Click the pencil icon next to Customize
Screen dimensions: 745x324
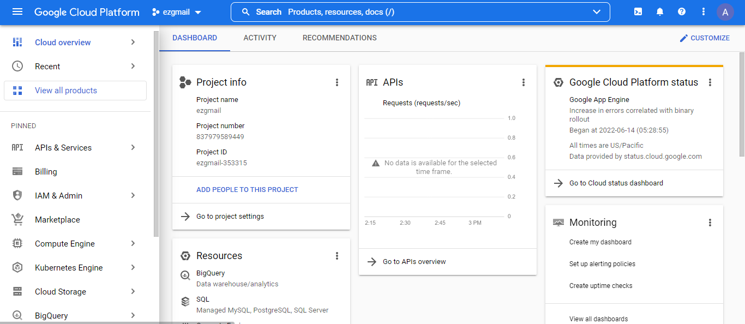point(684,38)
